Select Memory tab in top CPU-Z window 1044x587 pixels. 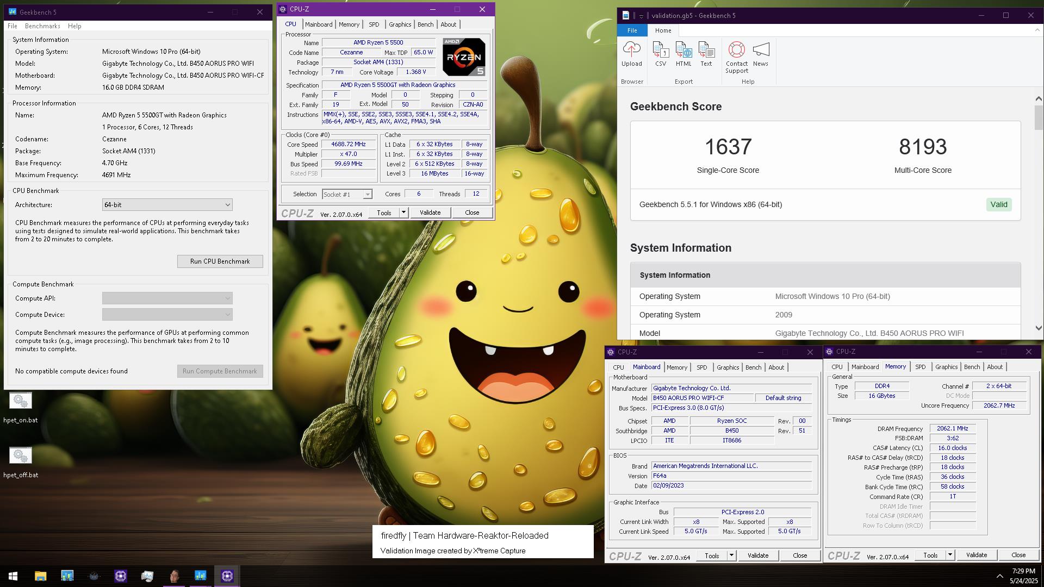(349, 24)
